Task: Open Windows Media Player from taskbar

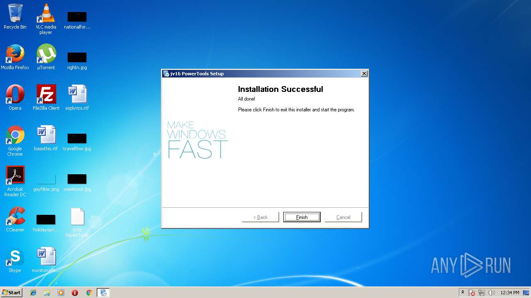Action: pos(61,293)
